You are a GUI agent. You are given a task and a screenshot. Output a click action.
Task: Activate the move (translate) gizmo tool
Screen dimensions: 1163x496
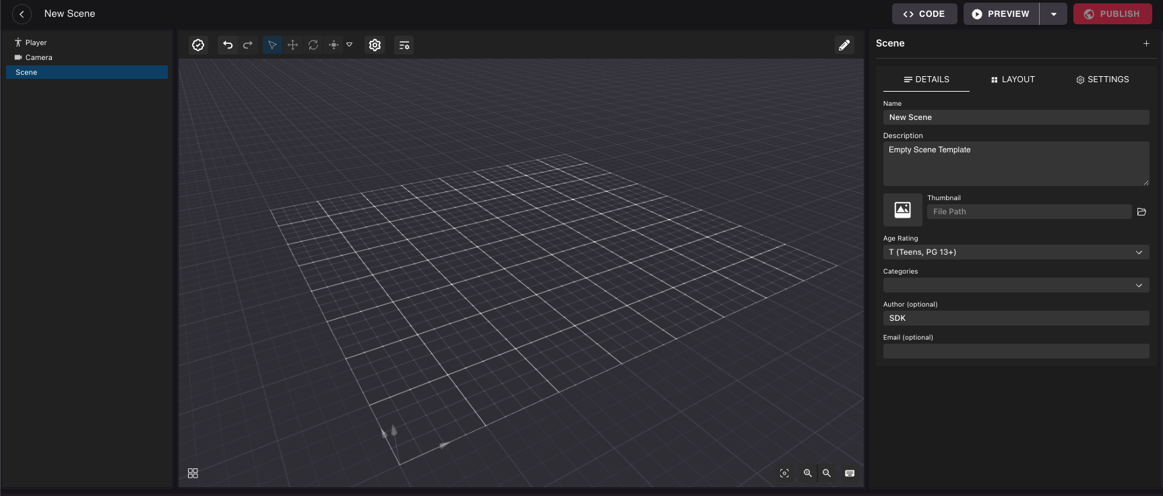[292, 45]
